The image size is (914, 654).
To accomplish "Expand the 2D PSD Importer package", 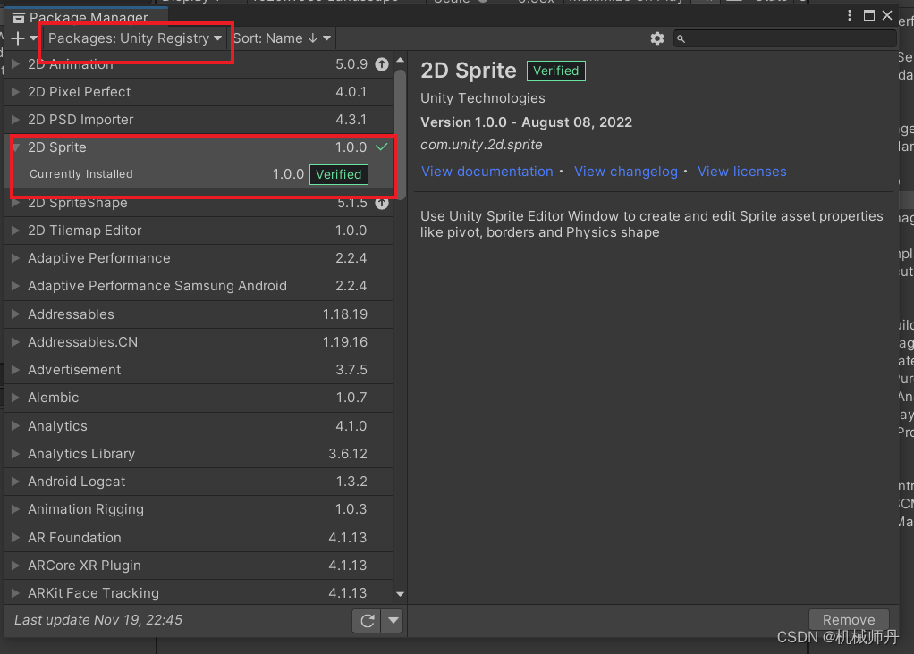I will tap(16, 120).
